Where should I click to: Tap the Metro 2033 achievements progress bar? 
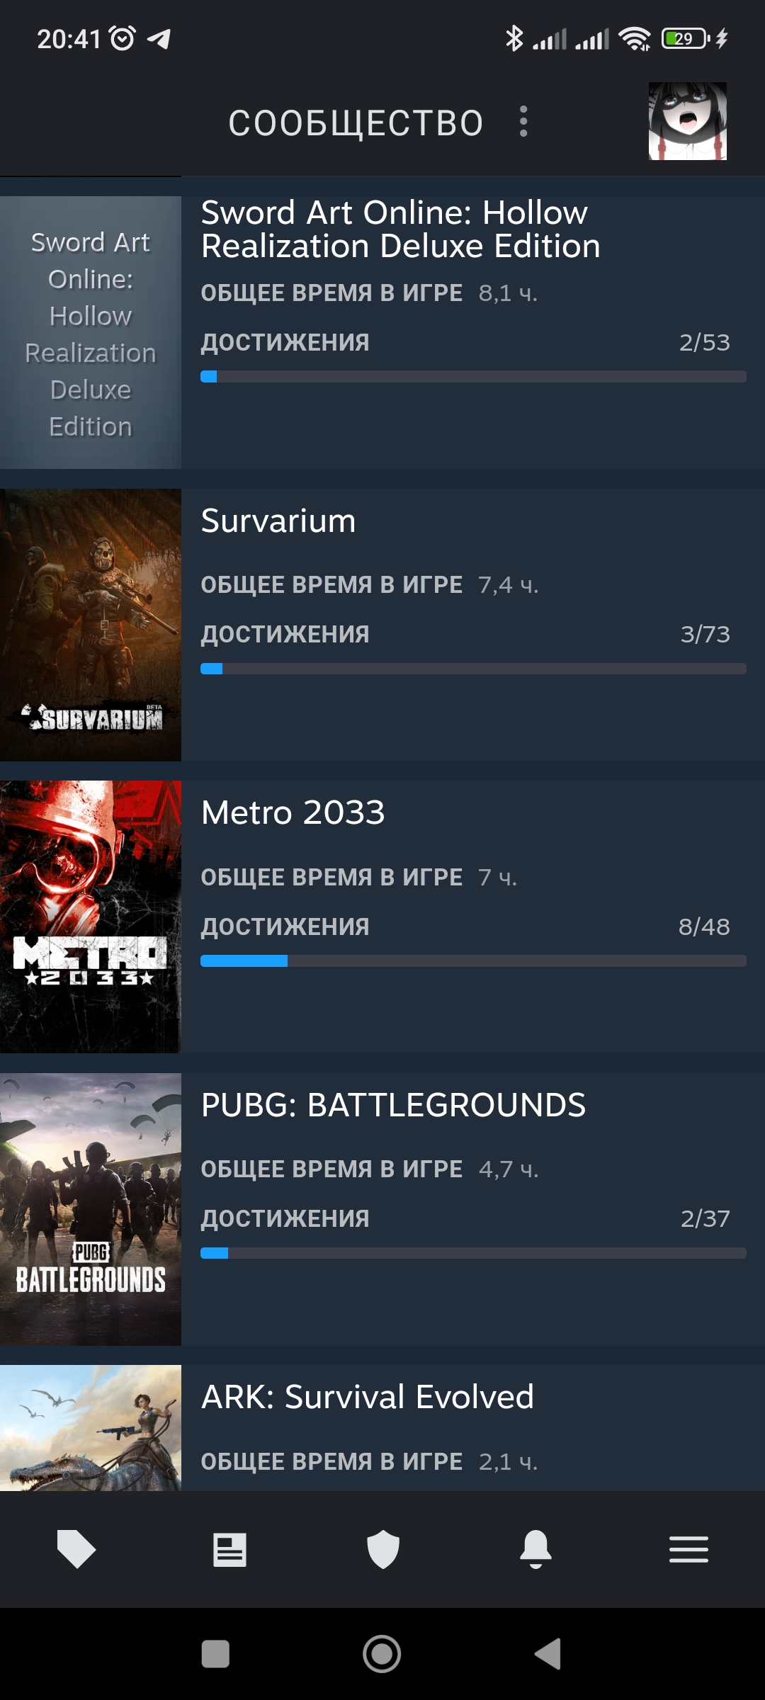(x=473, y=961)
